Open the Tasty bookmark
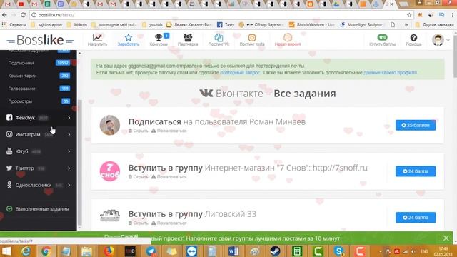This screenshot has height=257, width=457. [226, 25]
